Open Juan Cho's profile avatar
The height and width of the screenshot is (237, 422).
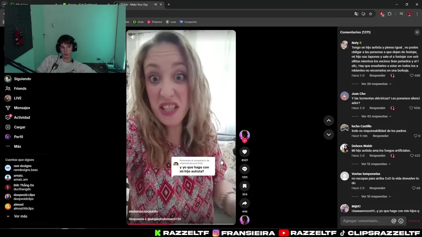point(345,96)
